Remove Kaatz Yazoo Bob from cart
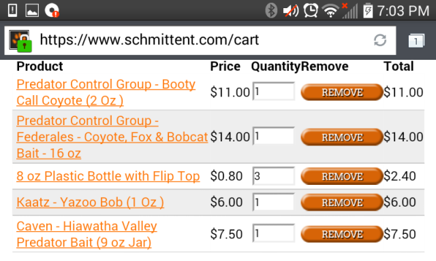The image size is (436, 261). (x=342, y=202)
